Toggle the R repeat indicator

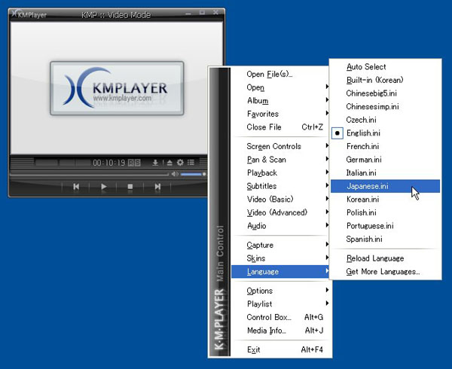click(131, 163)
